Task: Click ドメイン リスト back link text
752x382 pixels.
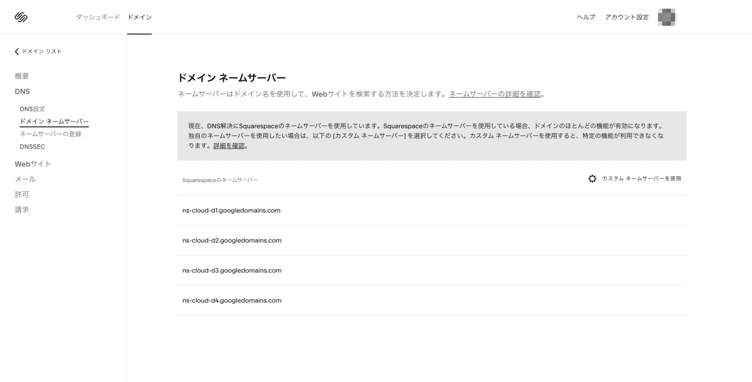Action: pyautogui.click(x=42, y=51)
